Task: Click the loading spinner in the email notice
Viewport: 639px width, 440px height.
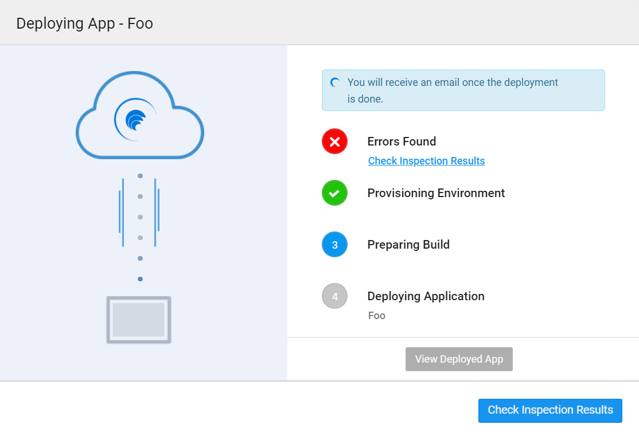Action: (x=336, y=82)
